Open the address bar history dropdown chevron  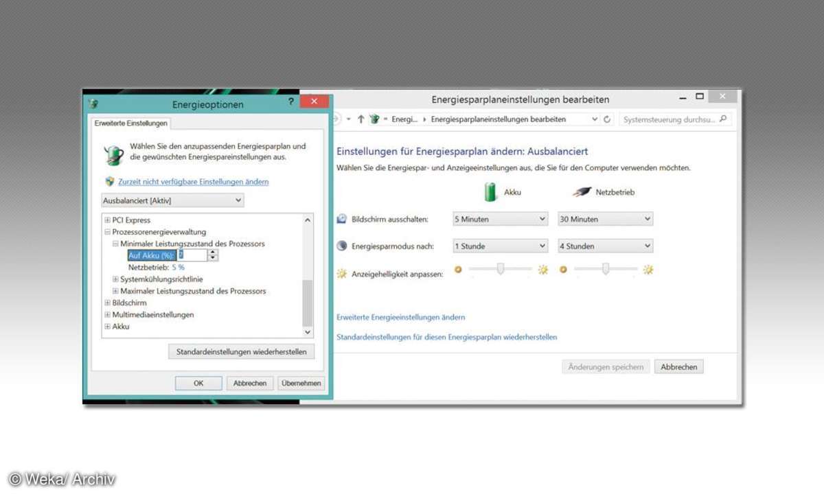click(595, 119)
